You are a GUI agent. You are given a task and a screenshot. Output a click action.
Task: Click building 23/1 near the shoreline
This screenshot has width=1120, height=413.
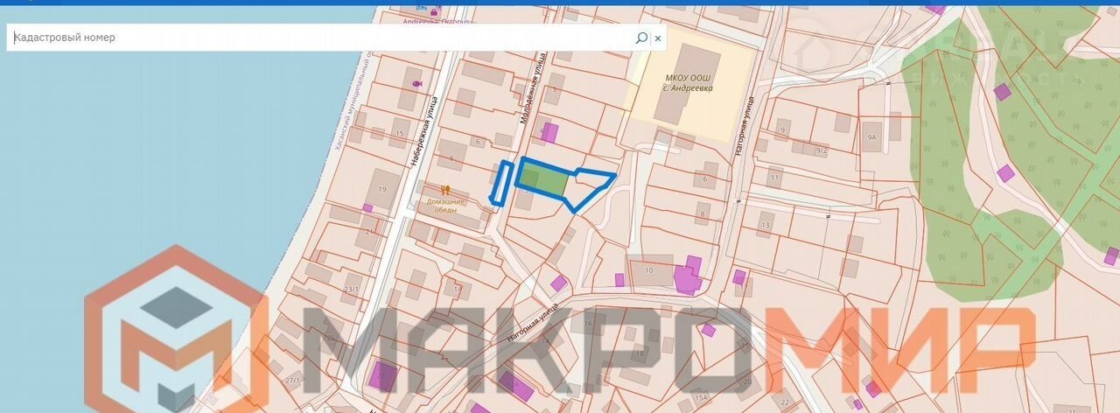[x=352, y=289]
